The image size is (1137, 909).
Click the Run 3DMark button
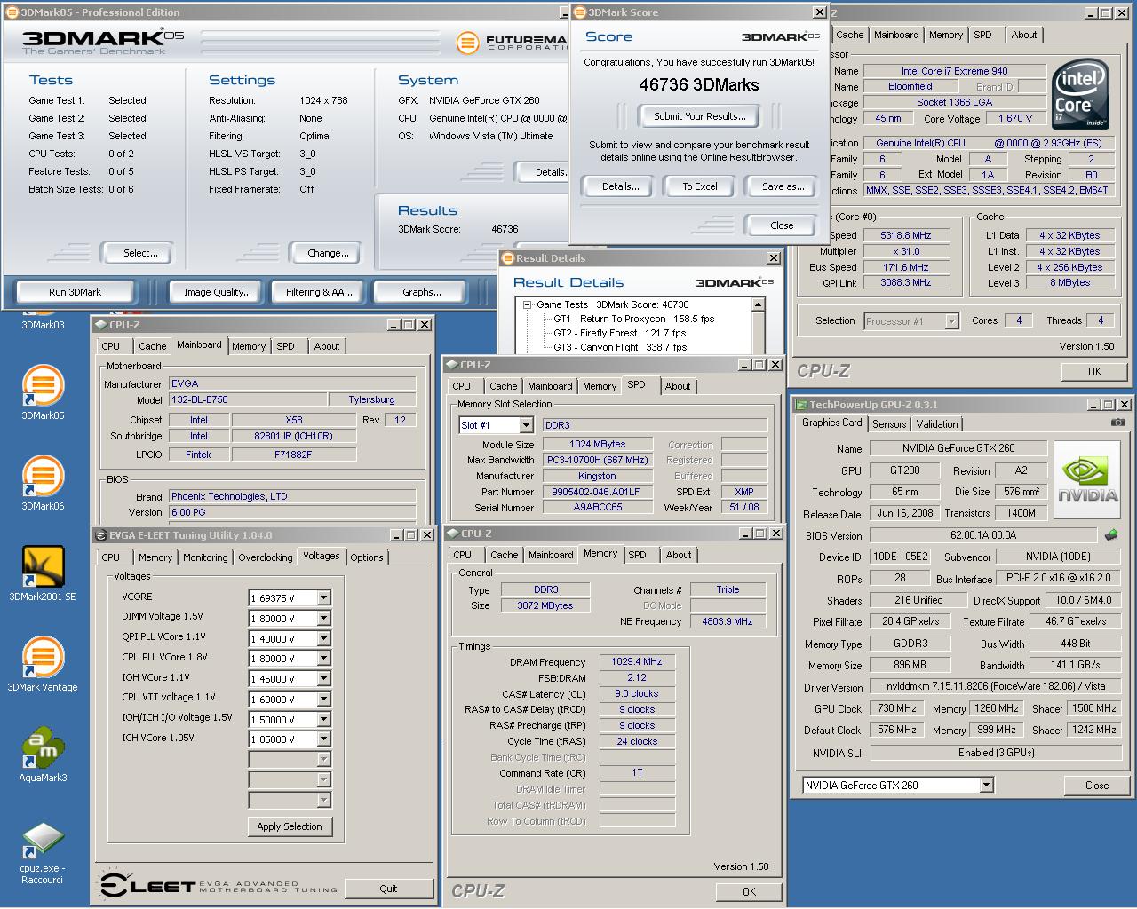[76, 292]
